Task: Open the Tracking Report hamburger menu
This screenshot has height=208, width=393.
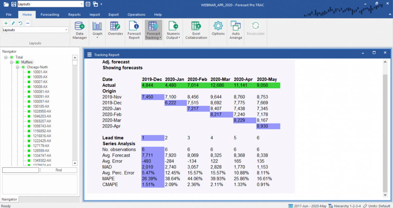Action: click(x=89, y=54)
